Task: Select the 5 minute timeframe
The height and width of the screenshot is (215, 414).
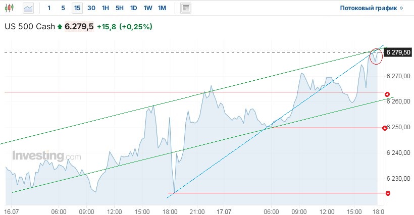Action: [63, 8]
